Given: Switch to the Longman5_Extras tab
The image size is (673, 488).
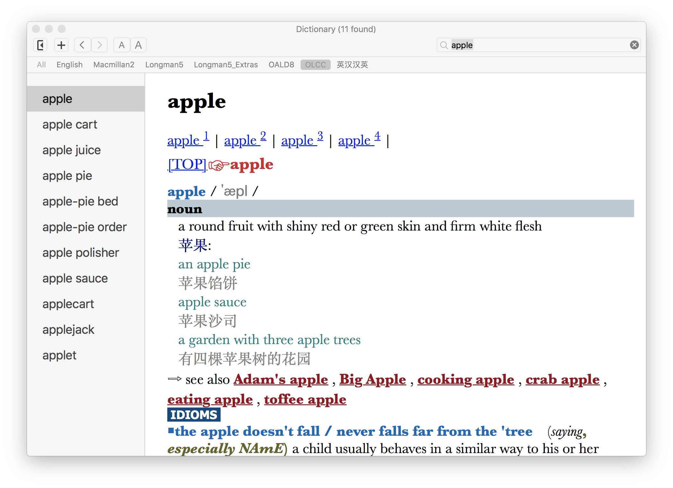Looking at the screenshot, I should click(226, 65).
